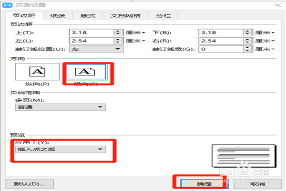Click the WPS icon in title bar
286x191 pixels.
tap(7, 5)
